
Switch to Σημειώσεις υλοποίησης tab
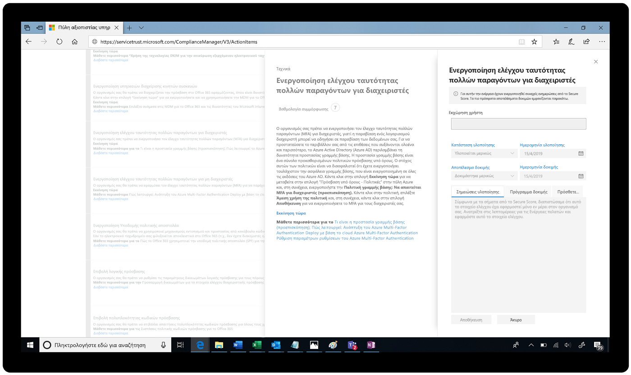coord(477,192)
